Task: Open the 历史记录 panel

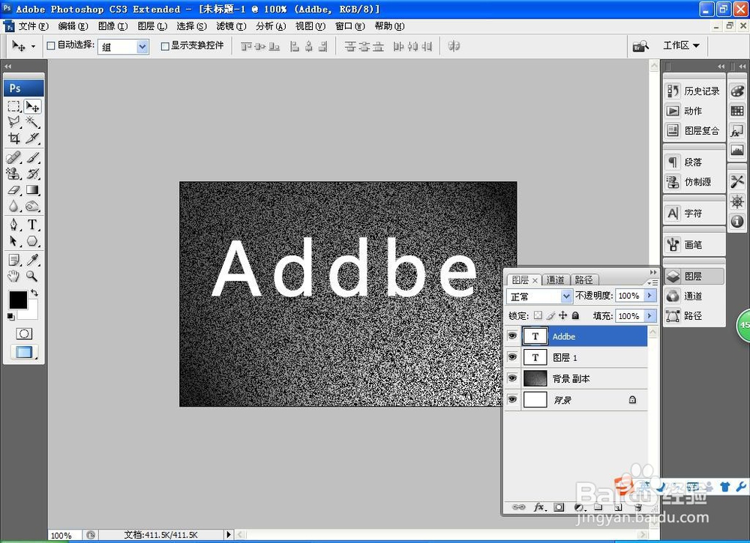Action: (694, 91)
